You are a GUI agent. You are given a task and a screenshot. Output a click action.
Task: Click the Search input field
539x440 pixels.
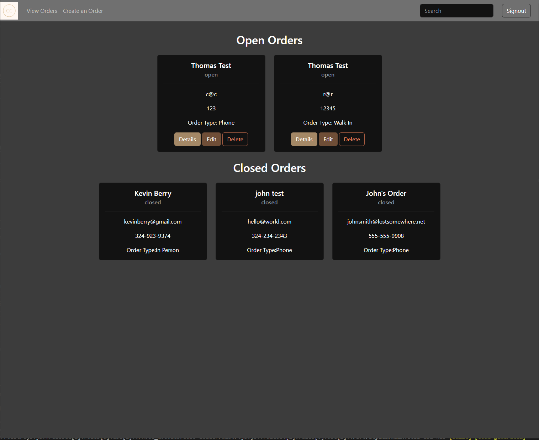[456, 11]
